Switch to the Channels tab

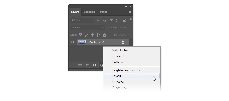point(89,12)
